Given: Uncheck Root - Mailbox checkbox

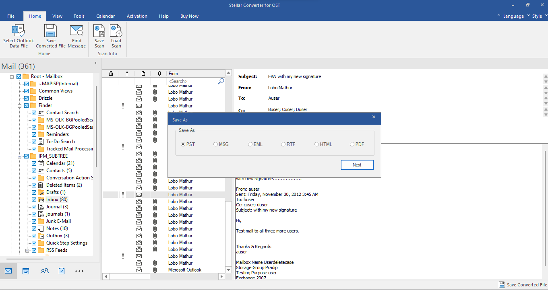Looking at the screenshot, I should (x=19, y=76).
